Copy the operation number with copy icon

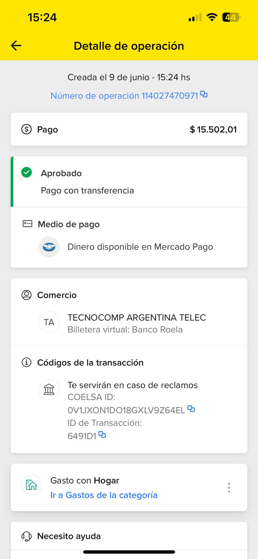[204, 94]
